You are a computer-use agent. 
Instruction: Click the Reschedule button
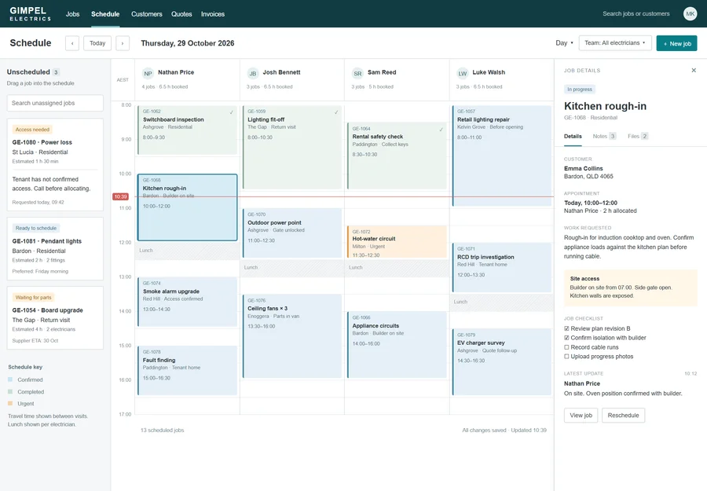pyautogui.click(x=623, y=416)
